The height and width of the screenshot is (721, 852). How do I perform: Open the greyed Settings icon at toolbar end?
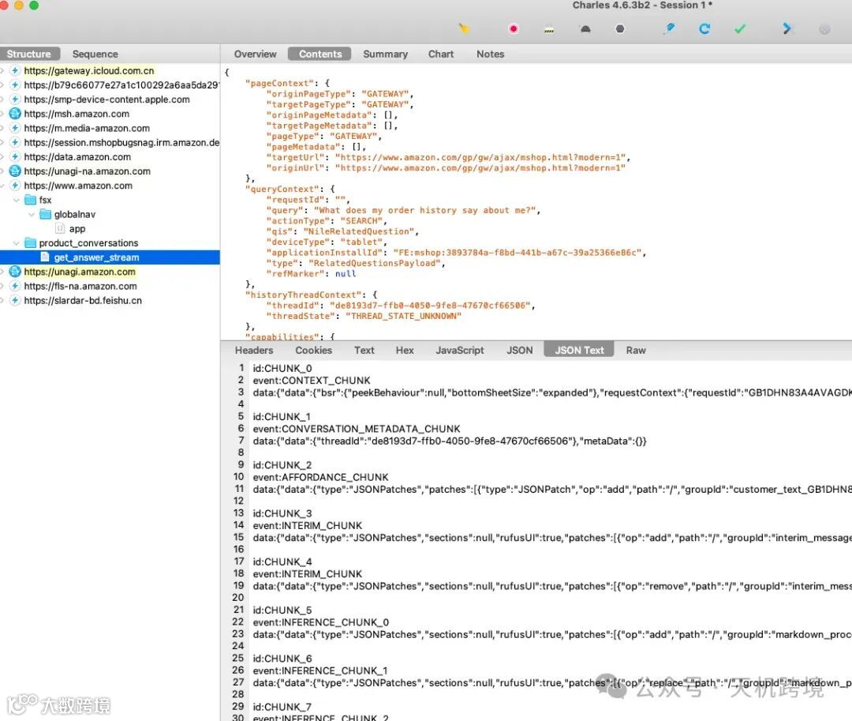click(x=824, y=29)
